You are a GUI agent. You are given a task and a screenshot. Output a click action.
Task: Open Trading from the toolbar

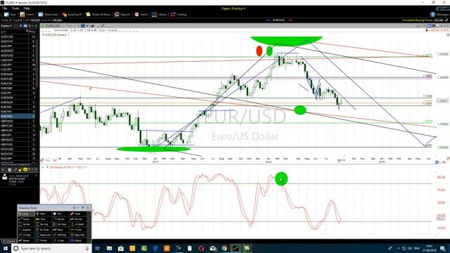(x=179, y=14)
